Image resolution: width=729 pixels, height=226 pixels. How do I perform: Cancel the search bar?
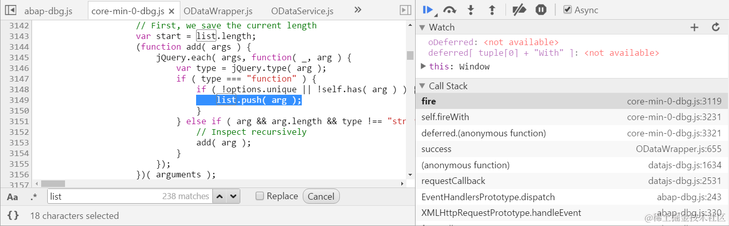point(321,197)
